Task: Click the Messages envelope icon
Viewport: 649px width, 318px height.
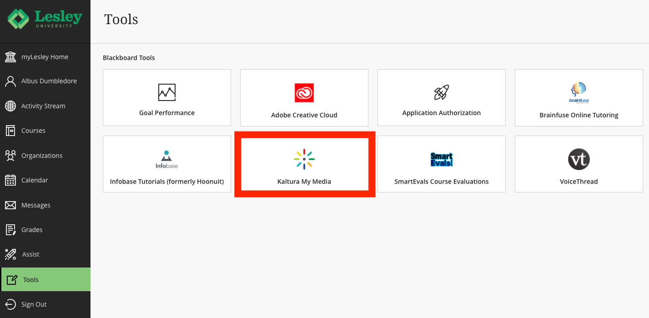Action: point(10,205)
